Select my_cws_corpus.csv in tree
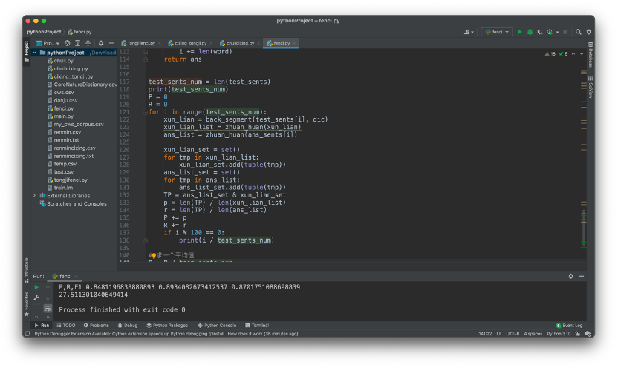The height and width of the screenshot is (368, 618). pyautogui.click(x=75, y=124)
